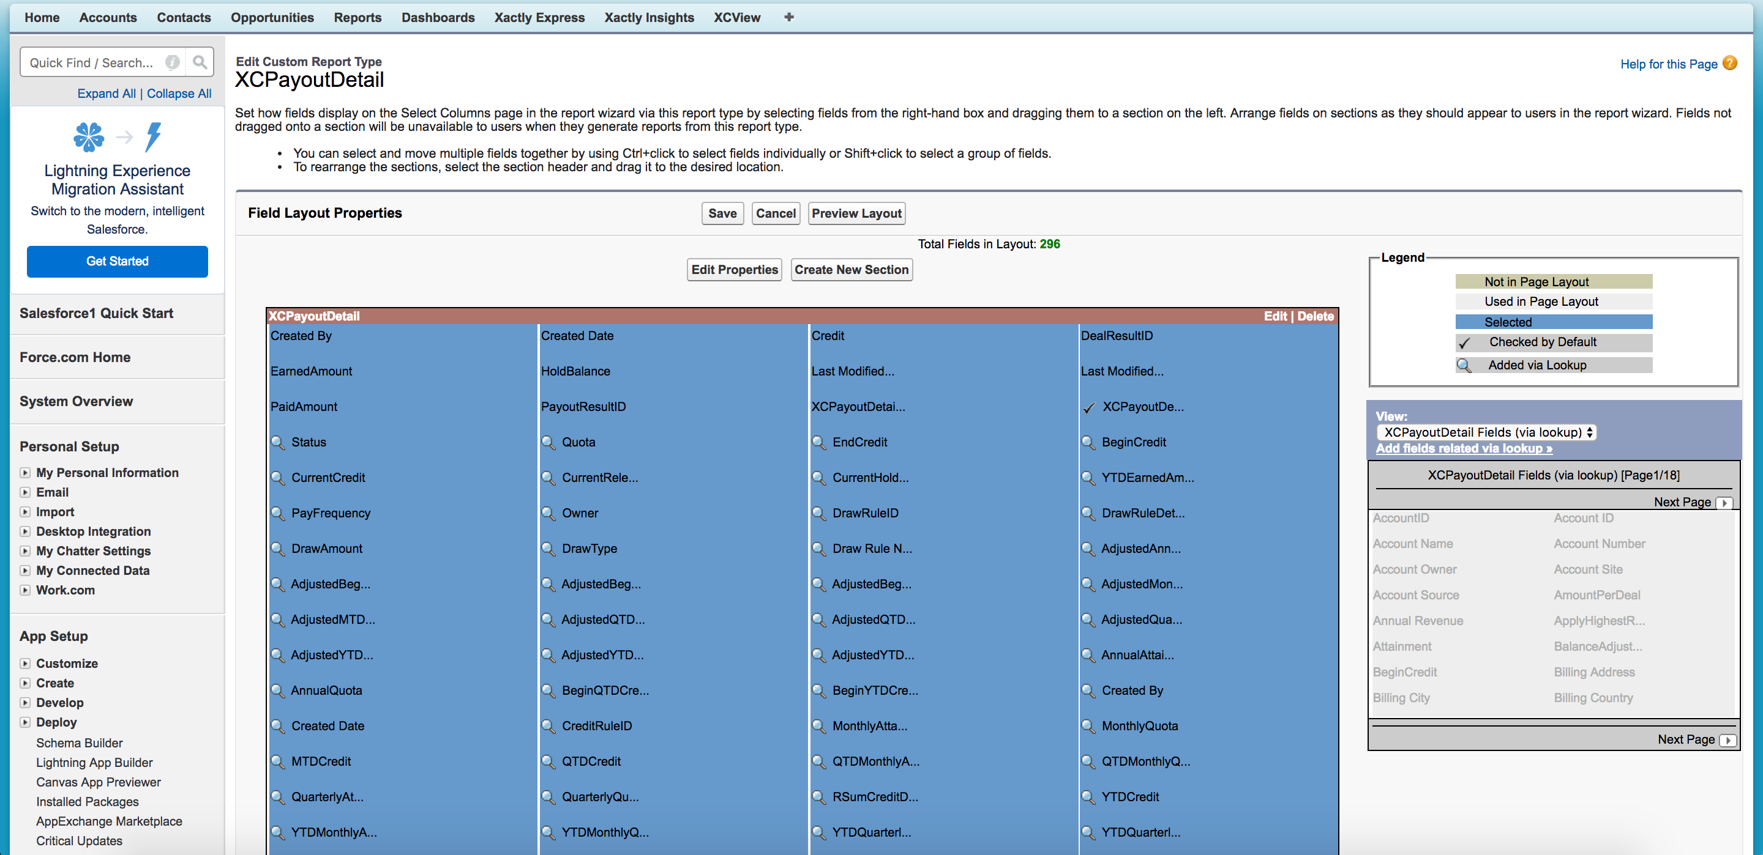Open the Opportunities tab
The height and width of the screenshot is (855, 1763).
point(272,17)
